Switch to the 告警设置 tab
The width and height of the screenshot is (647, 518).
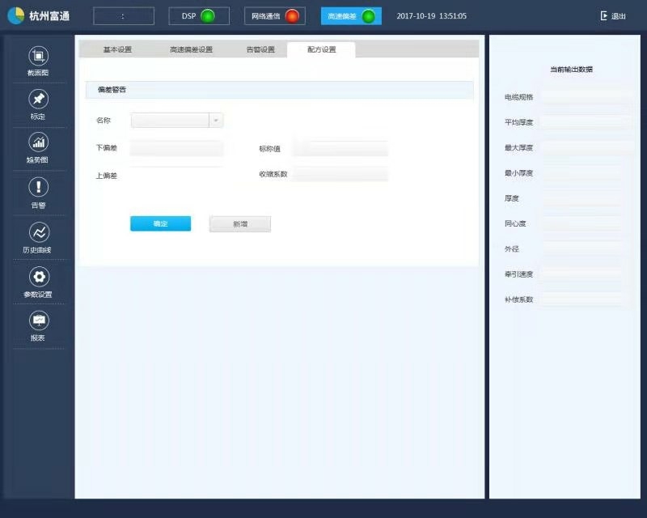click(x=260, y=49)
